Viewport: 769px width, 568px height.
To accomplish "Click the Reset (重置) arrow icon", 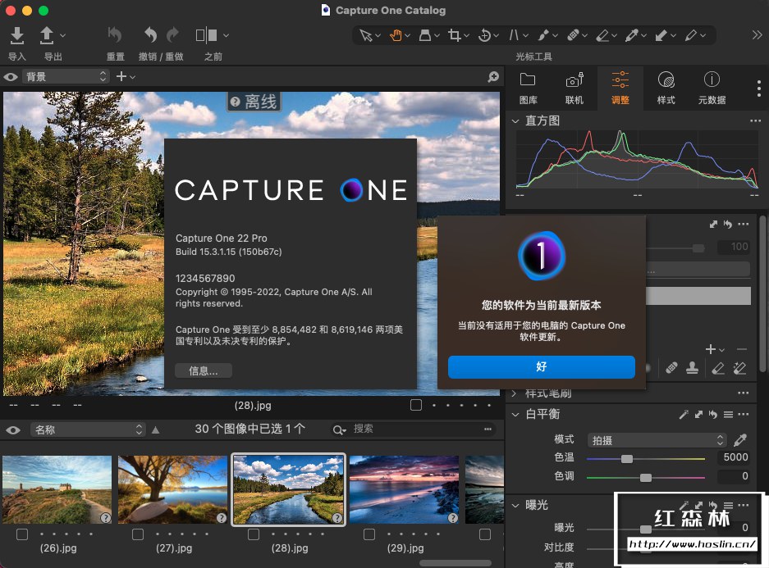I will pyautogui.click(x=115, y=35).
